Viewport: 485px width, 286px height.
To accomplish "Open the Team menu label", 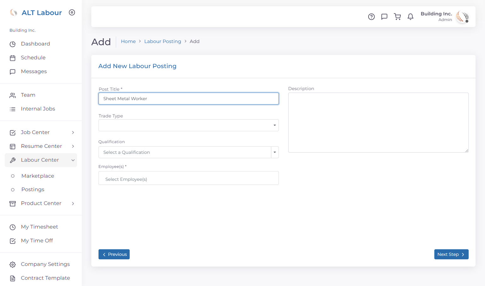I will pos(28,95).
